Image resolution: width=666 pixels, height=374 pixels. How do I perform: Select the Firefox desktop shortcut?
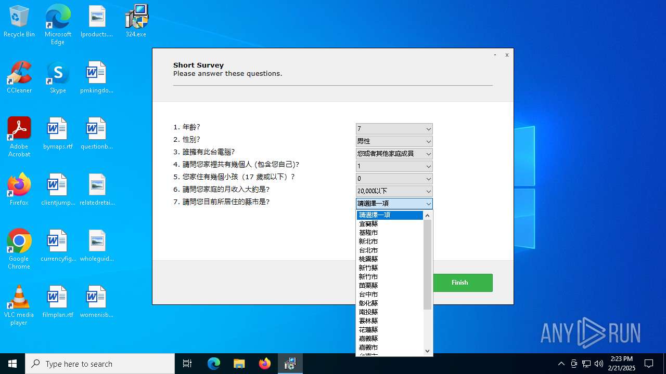(x=19, y=190)
